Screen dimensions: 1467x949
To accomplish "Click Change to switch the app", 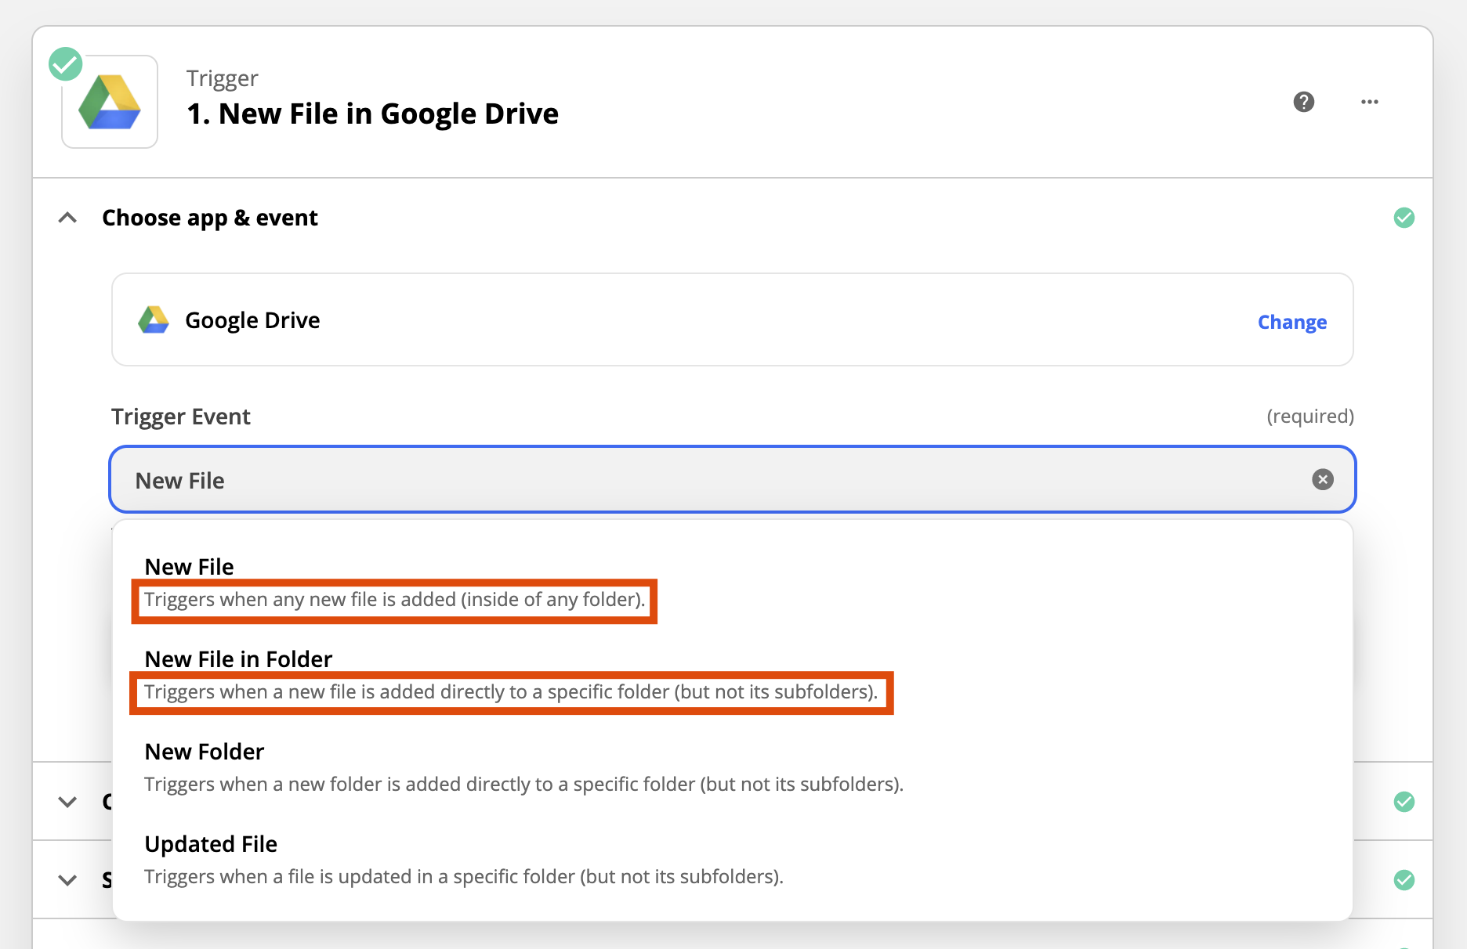I will pyautogui.click(x=1292, y=322).
